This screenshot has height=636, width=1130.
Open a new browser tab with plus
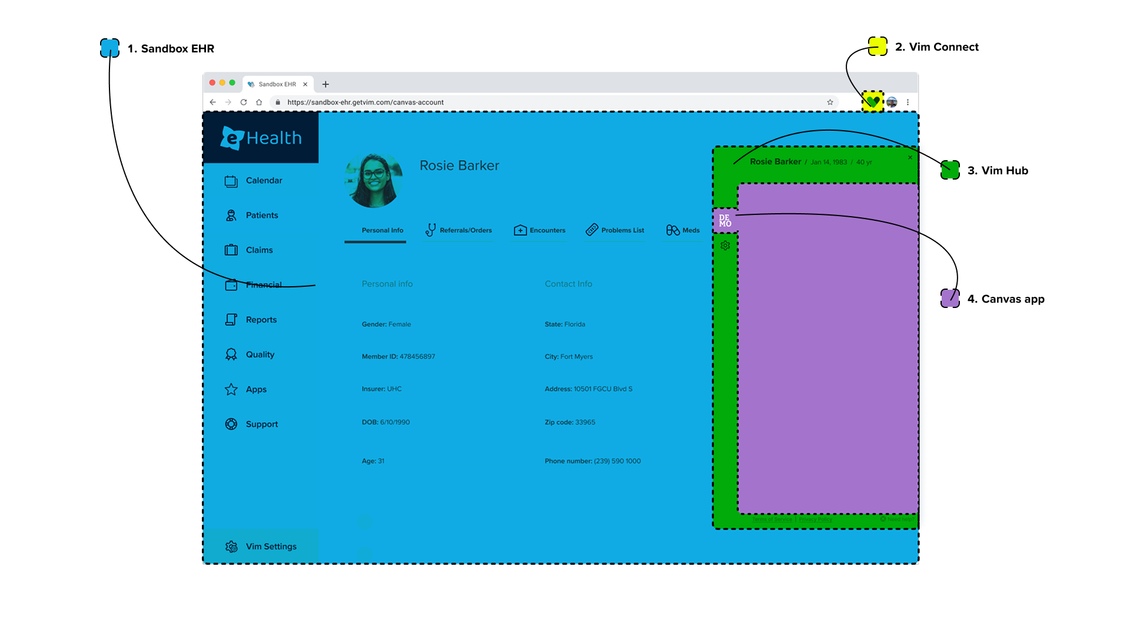tap(325, 84)
